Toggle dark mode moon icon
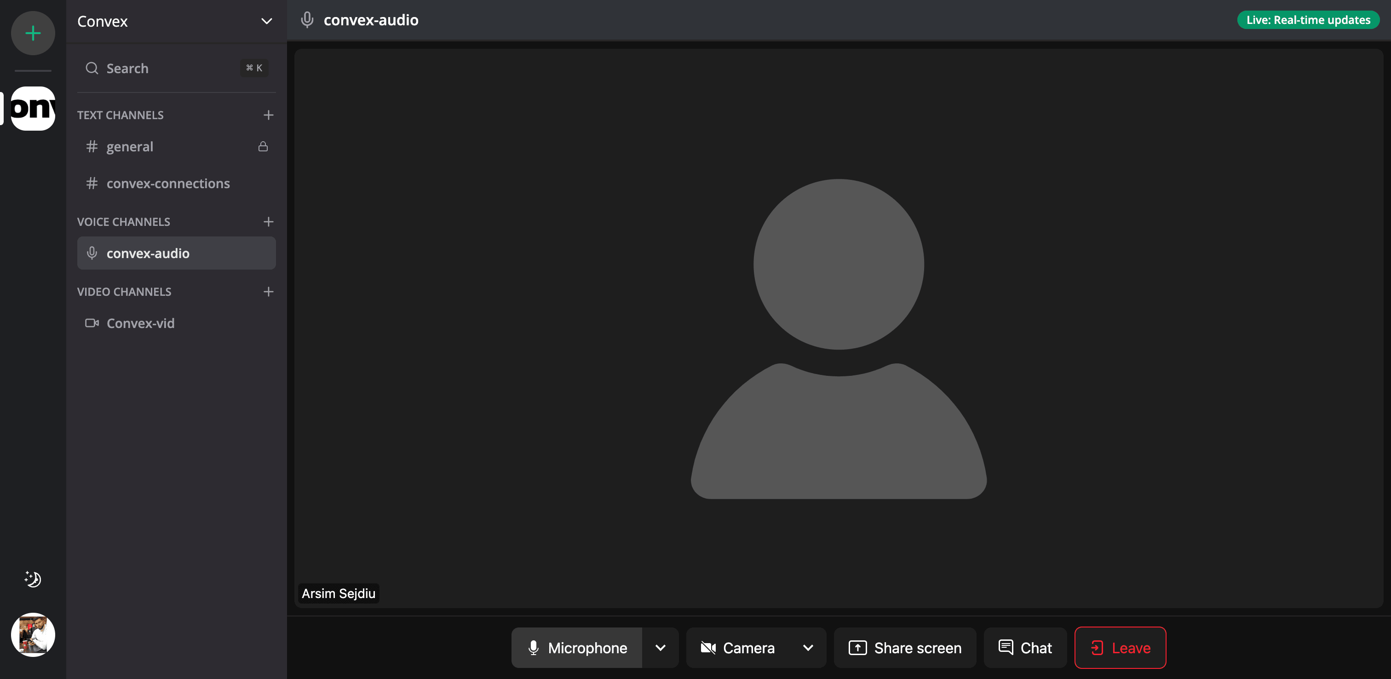The height and width of the screenshot is (679, 1391). pyautogui.click(x=33, y=579)
